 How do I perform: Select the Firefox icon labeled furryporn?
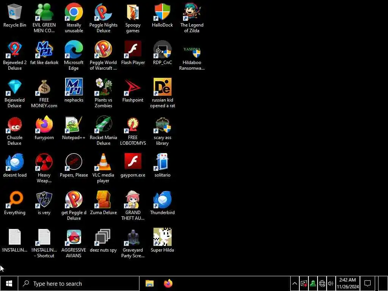tap(44, 128)
